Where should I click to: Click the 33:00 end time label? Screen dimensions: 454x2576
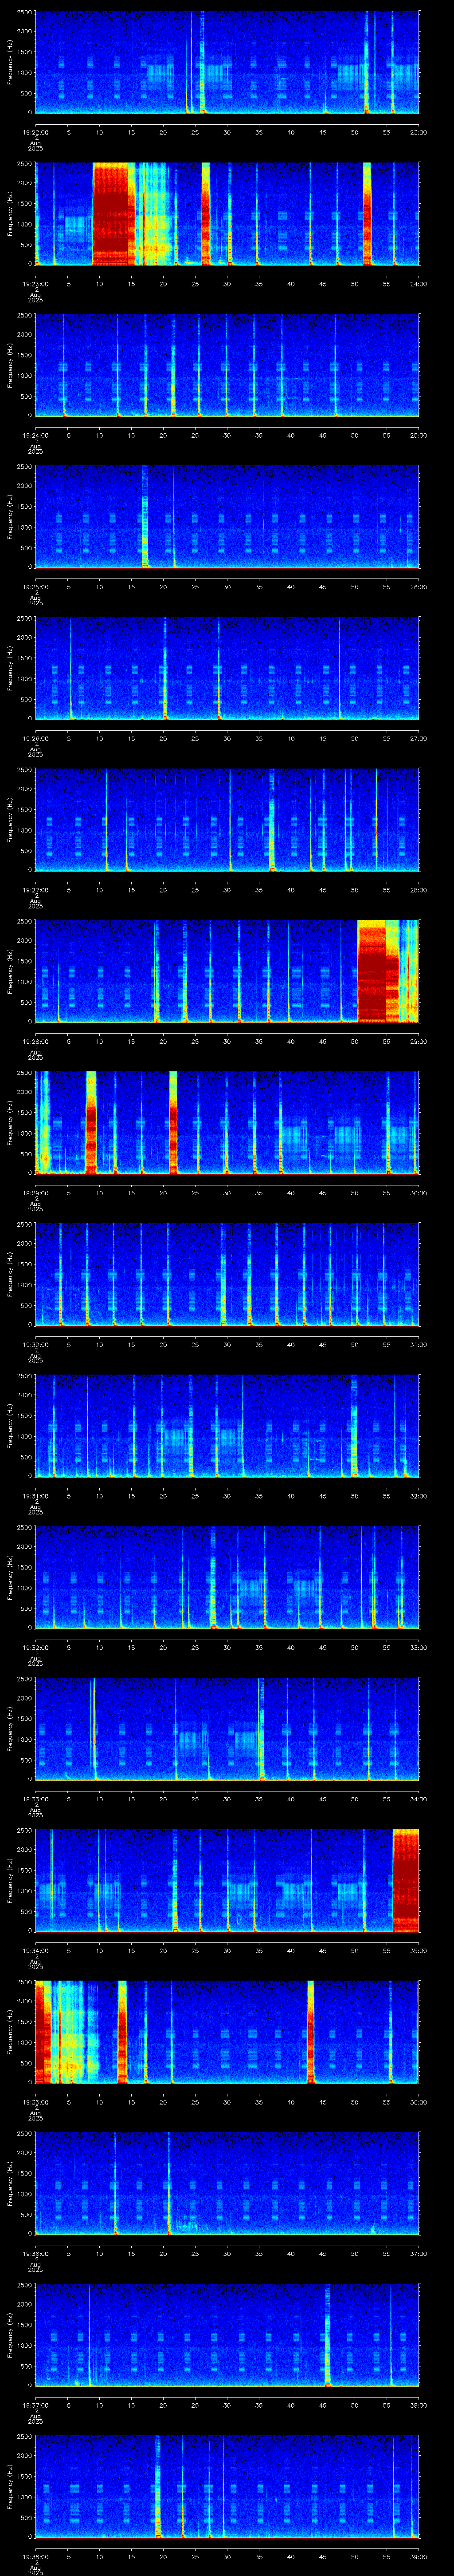coord(418,1647)
